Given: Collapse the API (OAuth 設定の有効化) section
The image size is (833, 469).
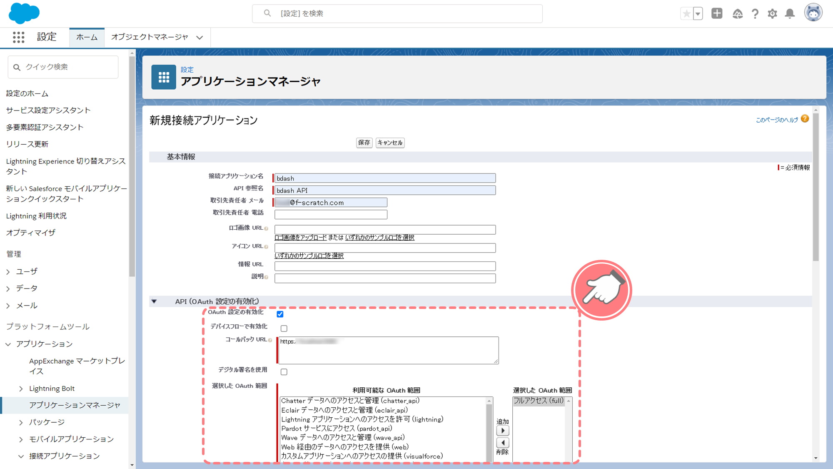Looking at the screenshot, I should coord(154,301).
